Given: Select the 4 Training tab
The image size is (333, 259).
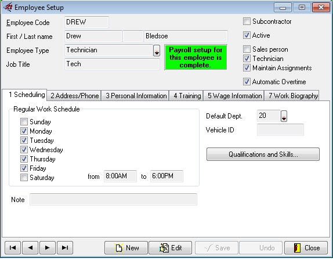Looking at the screenshot, I should [x=187, y=96].
